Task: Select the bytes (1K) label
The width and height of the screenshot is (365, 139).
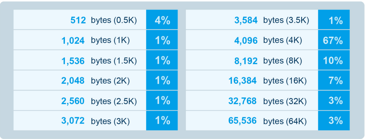Action: (110, 40)
